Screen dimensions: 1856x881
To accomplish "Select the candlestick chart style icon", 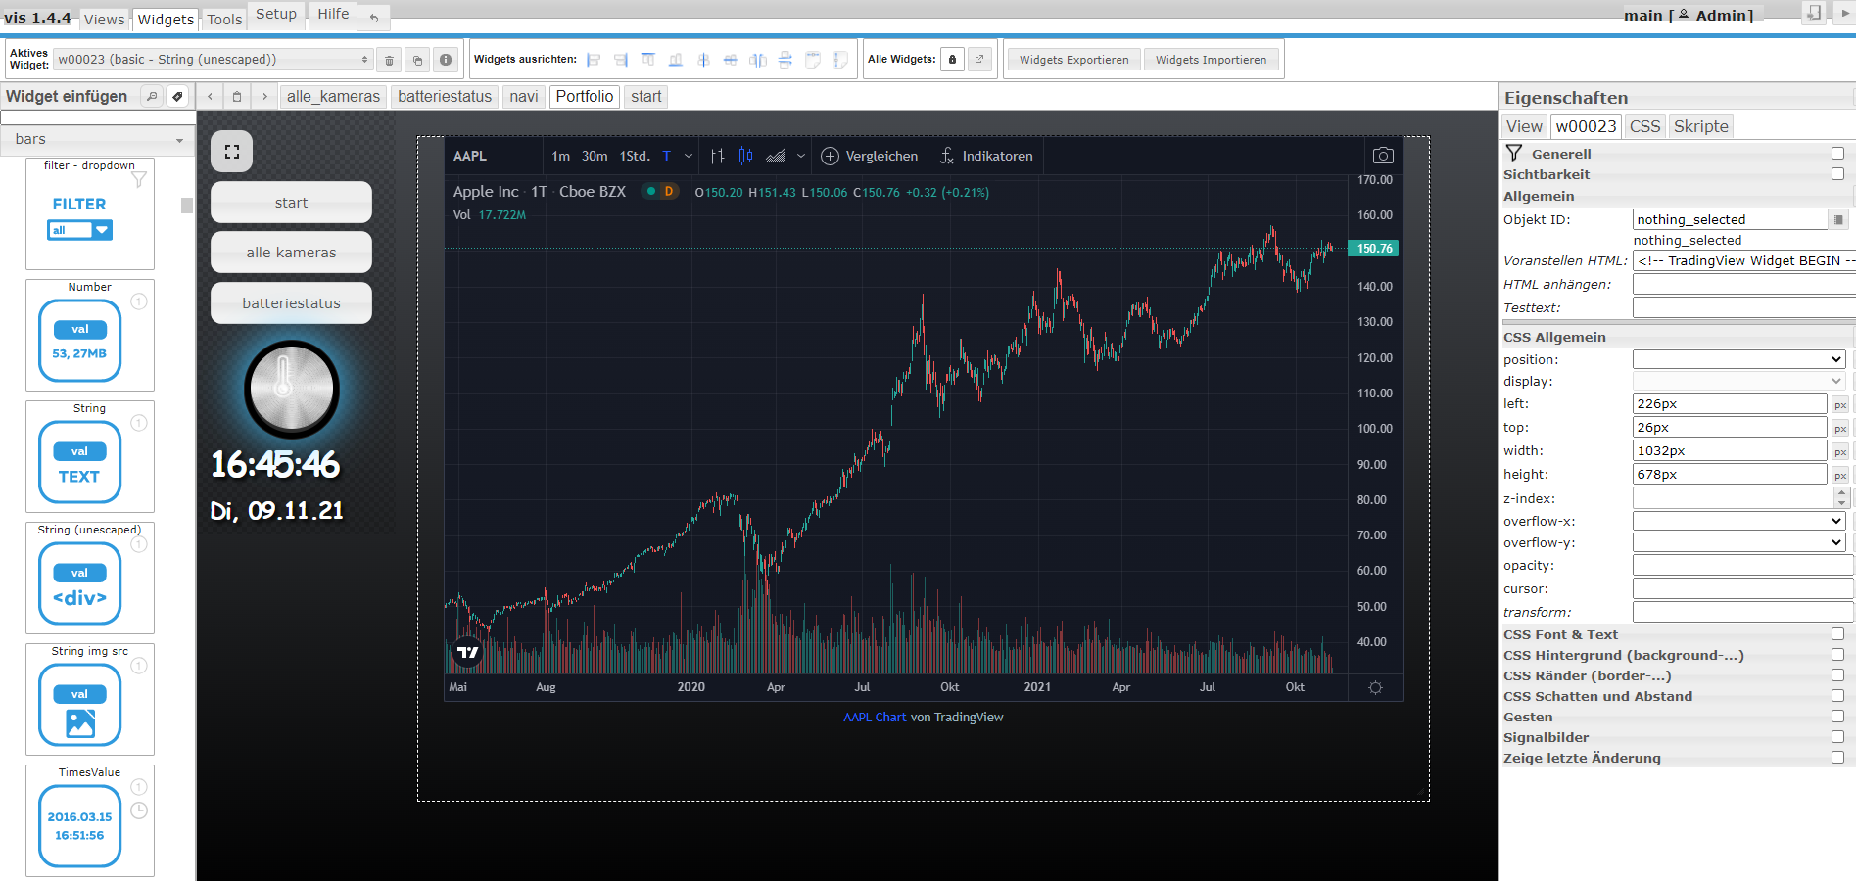I will tap(746, 156).
